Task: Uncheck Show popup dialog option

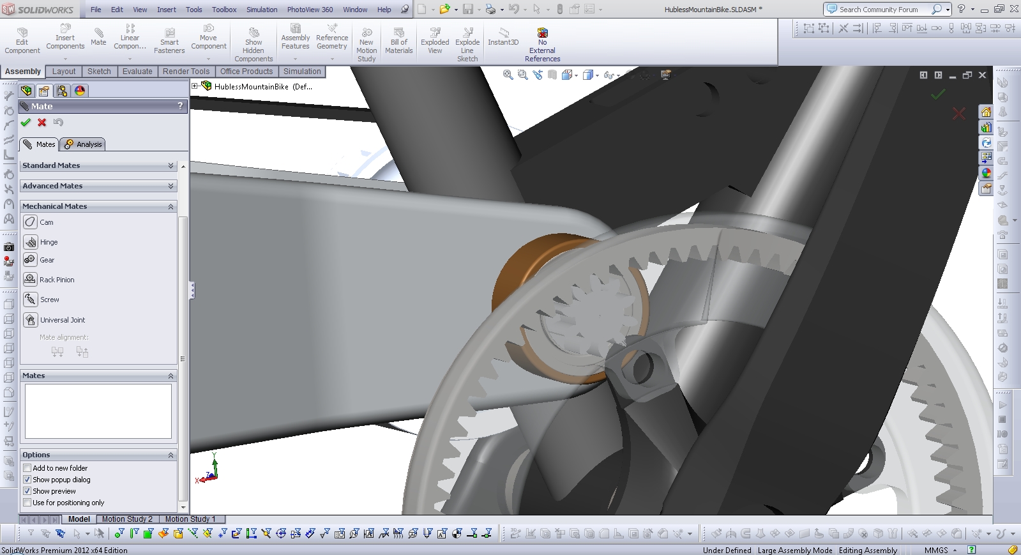Action: point(27,480)
